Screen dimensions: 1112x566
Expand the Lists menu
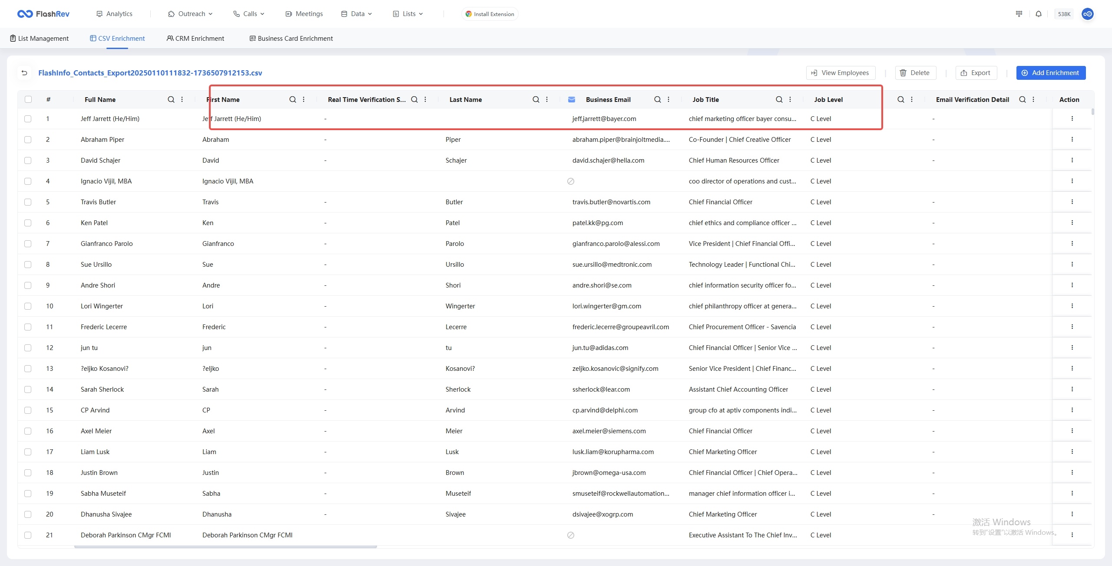(408, 14)
